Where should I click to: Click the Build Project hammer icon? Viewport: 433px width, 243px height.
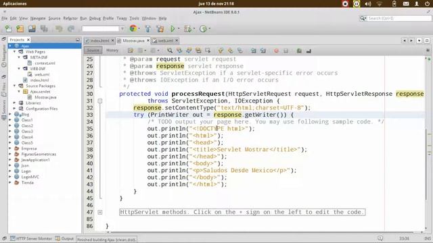(147, 28)
